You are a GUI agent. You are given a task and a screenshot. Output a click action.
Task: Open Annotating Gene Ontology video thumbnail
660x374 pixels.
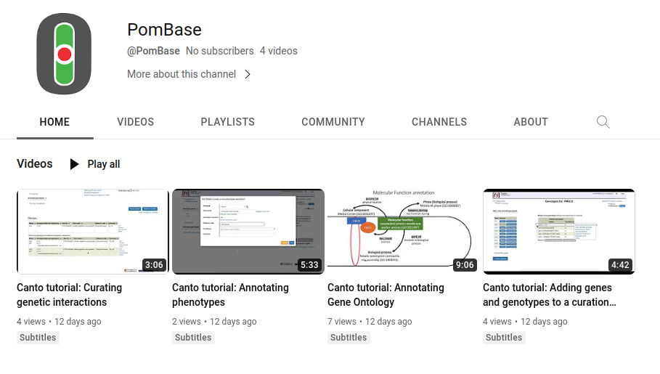point(404,232)
